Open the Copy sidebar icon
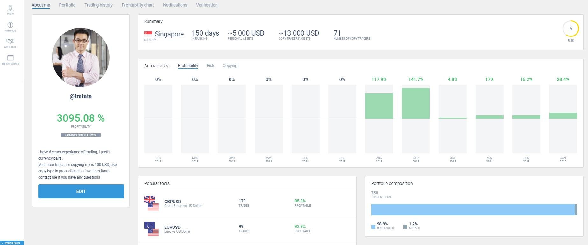Viewport: 588px width, 245px height. point(10,9)
